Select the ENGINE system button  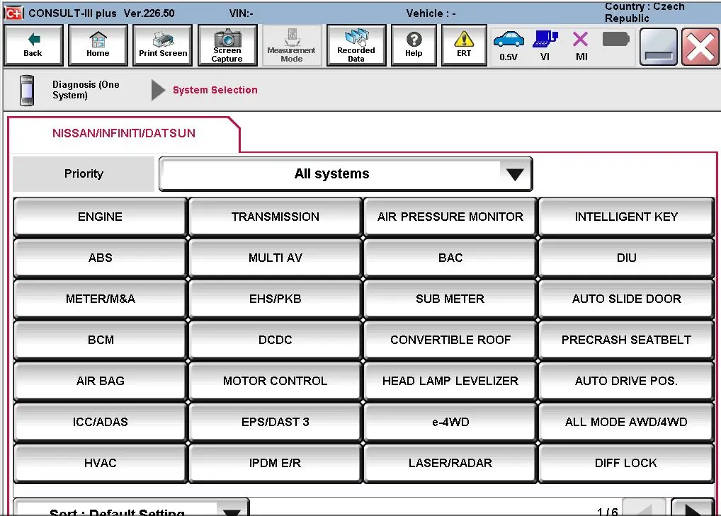click(x=100, y=217)
